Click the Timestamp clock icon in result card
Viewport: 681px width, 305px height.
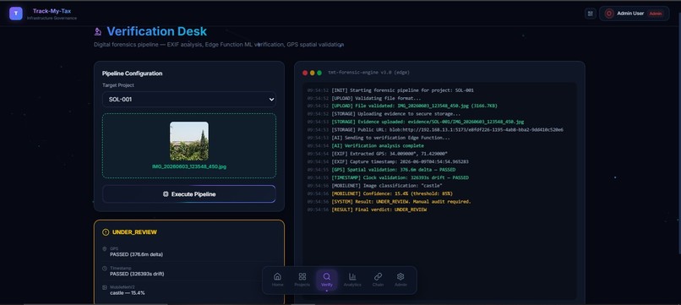point(105,269)
